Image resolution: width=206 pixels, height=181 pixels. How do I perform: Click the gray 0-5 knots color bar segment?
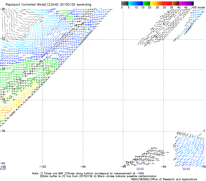125,3
